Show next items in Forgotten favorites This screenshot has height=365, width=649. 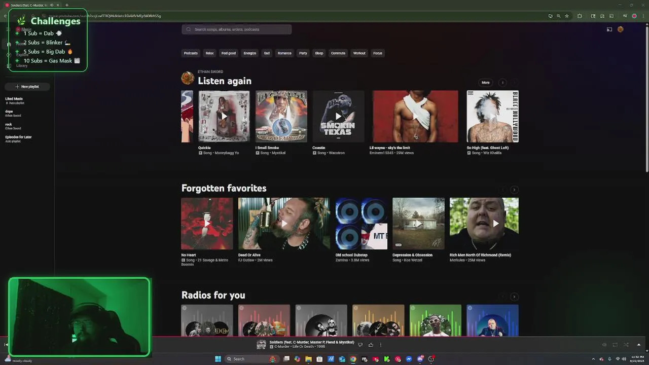514,190
